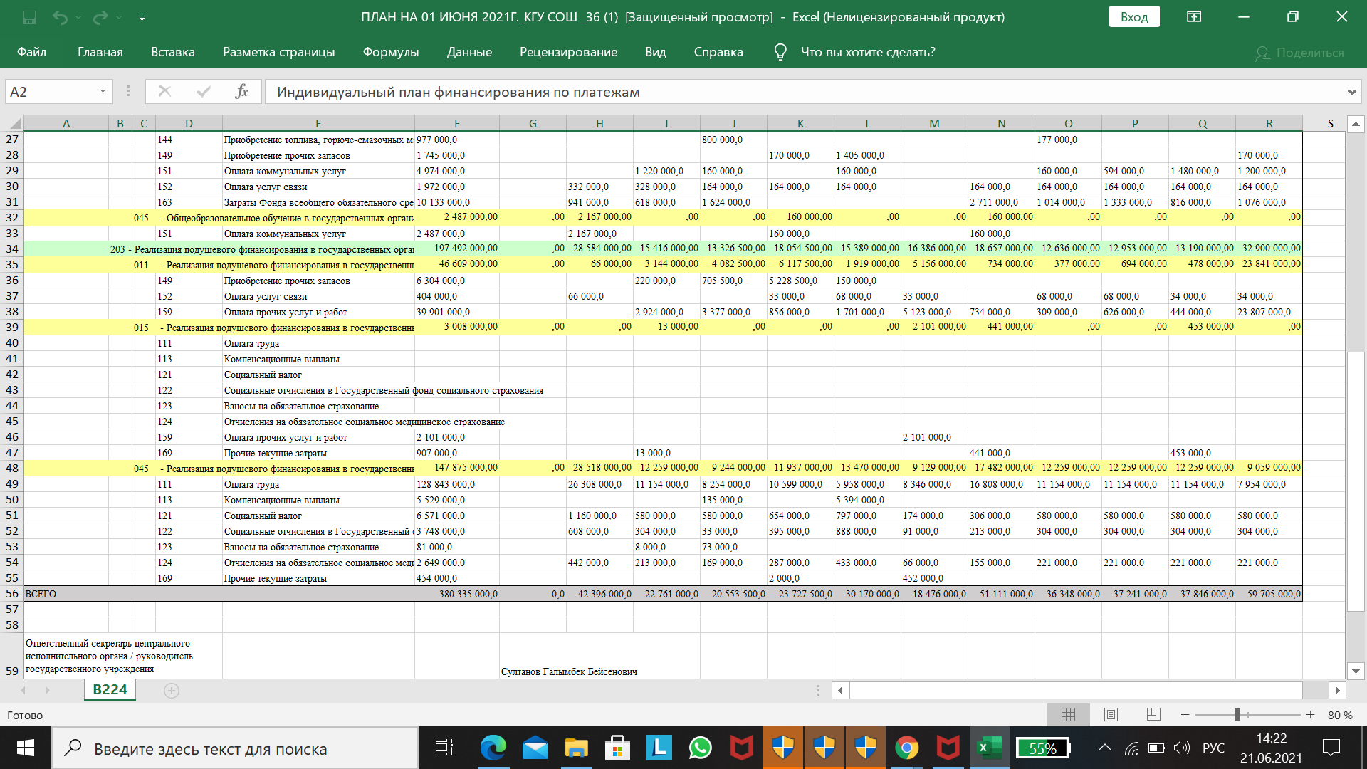The height and width of the screenshot is (769, 1367).
Task: Click the cancel X icon in formula bar
Action: click(164, 91)
